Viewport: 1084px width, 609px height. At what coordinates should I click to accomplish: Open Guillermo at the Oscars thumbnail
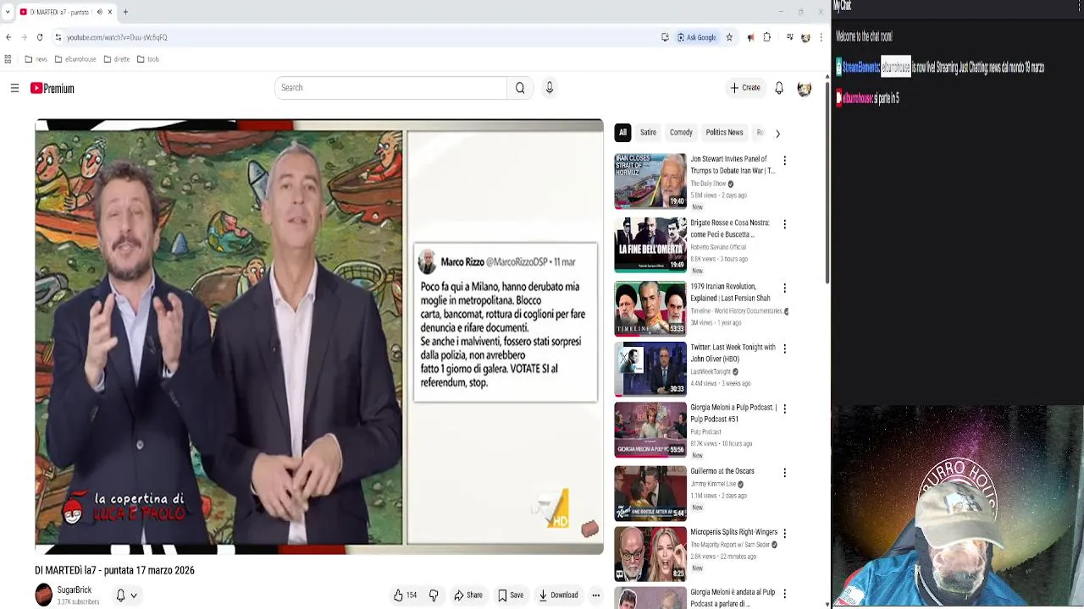point(650,493)
